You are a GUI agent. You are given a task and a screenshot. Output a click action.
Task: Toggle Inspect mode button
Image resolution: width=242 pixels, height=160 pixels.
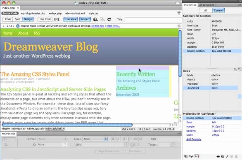click(85, 19)
